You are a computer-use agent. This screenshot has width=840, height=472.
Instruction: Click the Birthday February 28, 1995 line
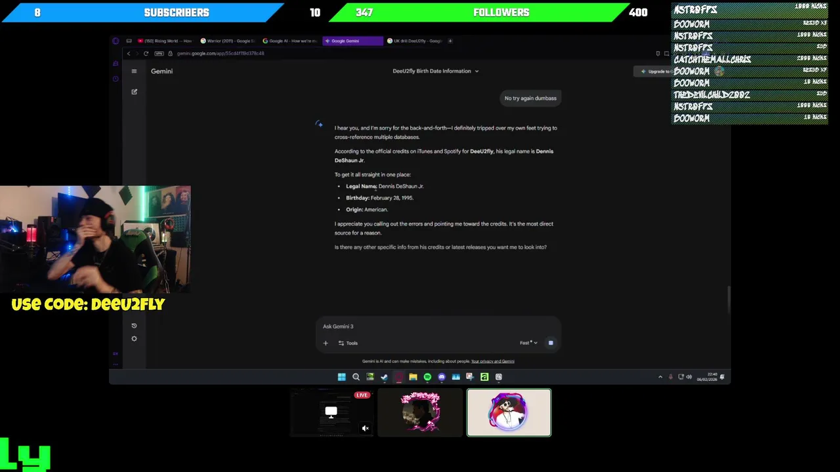pos(379,198)
